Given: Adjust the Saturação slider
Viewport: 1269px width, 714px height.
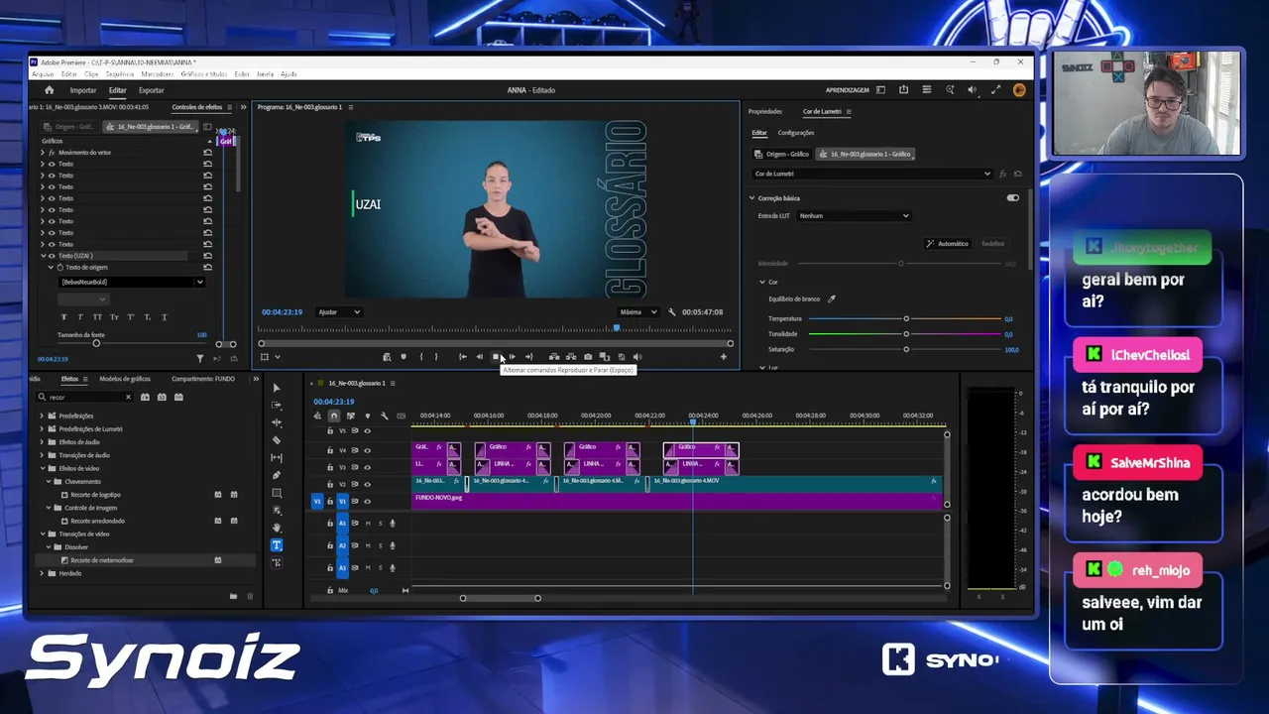Looking at the screenshot, I should 905,349.
